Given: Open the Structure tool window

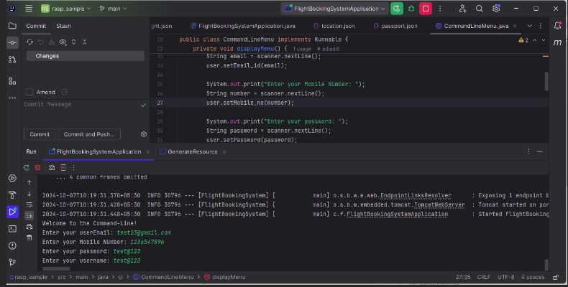Looking at the screenshot, I should point(12,81).
